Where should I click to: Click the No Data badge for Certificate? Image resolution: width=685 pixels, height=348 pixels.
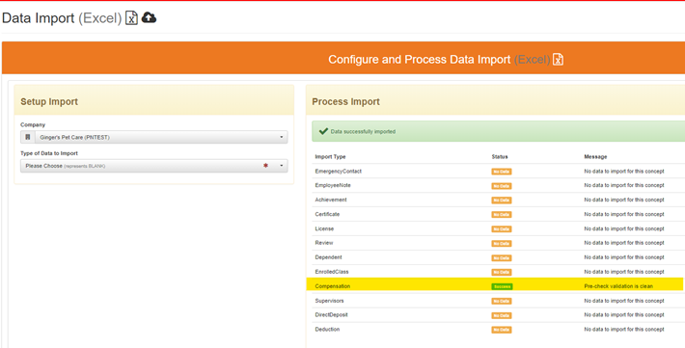pos(502,215)
